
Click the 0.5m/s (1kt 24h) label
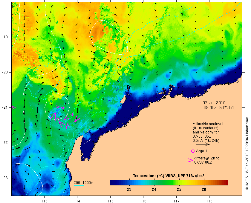206,141
